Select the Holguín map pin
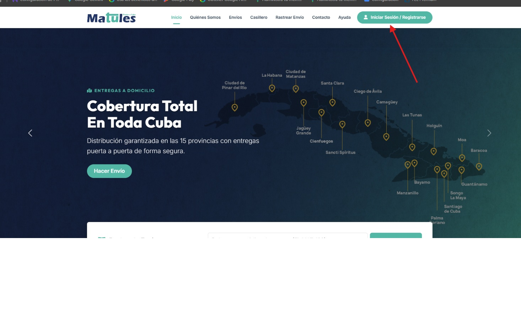This screenshot has width=521, height=318. (x=434, y=151)
